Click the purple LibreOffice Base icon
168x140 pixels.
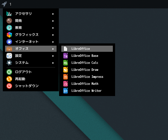click(x=66, y=56)
